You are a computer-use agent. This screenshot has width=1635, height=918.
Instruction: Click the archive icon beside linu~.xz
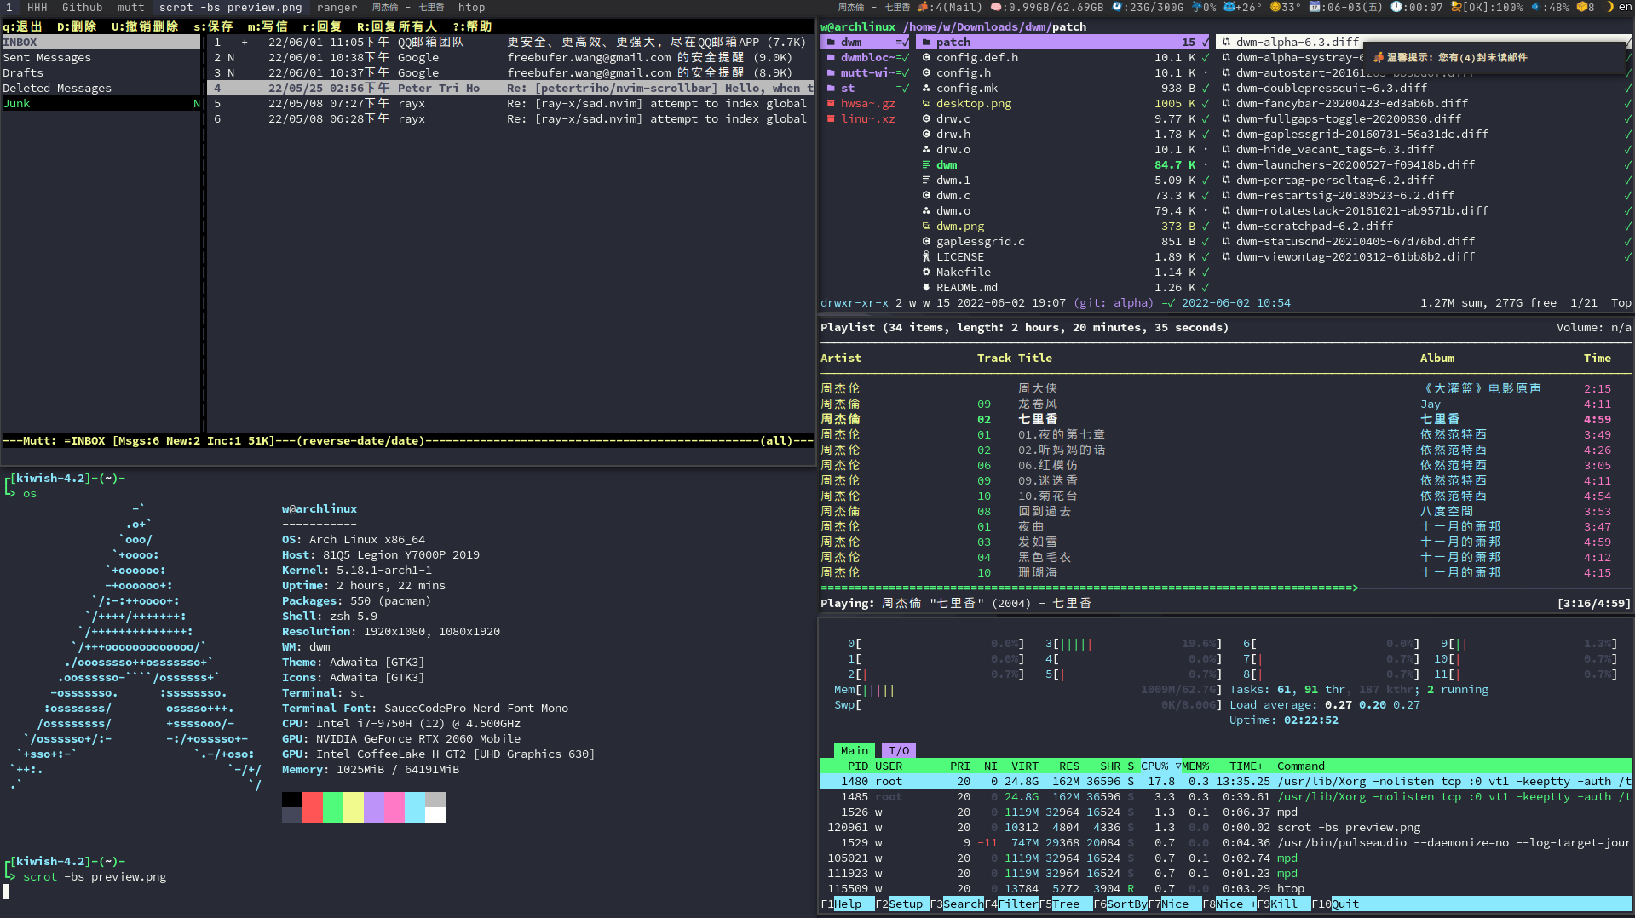(831, 118)
